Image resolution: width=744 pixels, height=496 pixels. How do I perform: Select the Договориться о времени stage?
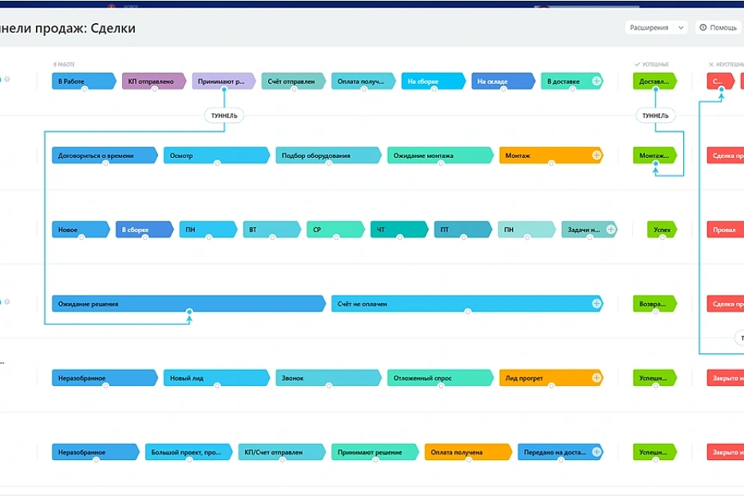(x=104, y=155)
